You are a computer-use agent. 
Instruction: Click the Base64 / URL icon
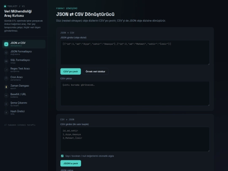pos(6,95)
